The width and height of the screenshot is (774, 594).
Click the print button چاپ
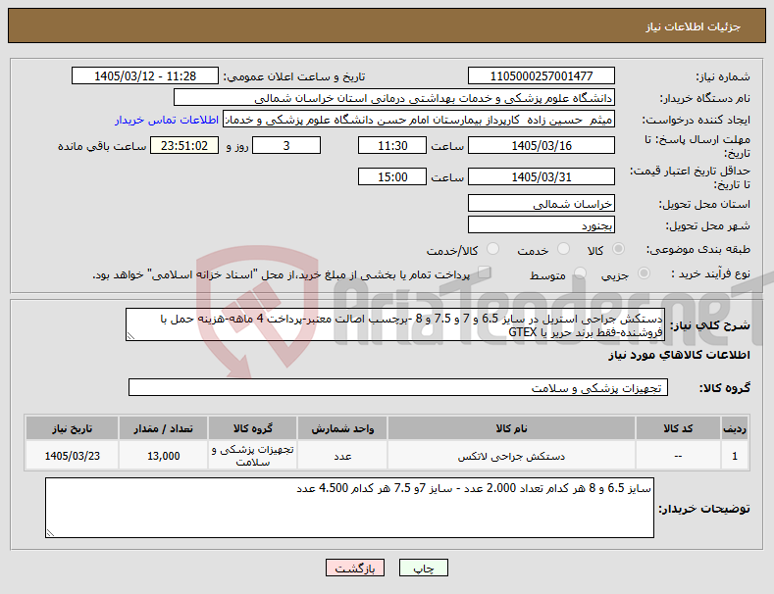point(424,568)
